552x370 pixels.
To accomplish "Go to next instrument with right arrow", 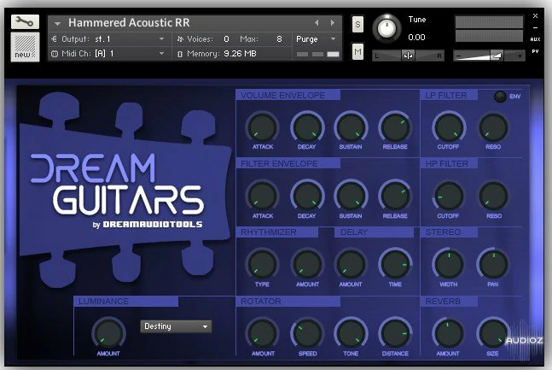I will 333,23.
